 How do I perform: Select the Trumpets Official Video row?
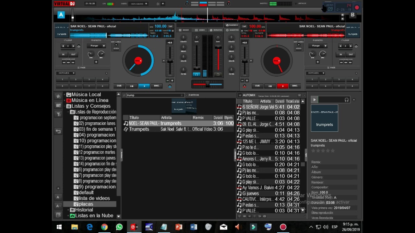pyautogui.click(x=178, y=129)
